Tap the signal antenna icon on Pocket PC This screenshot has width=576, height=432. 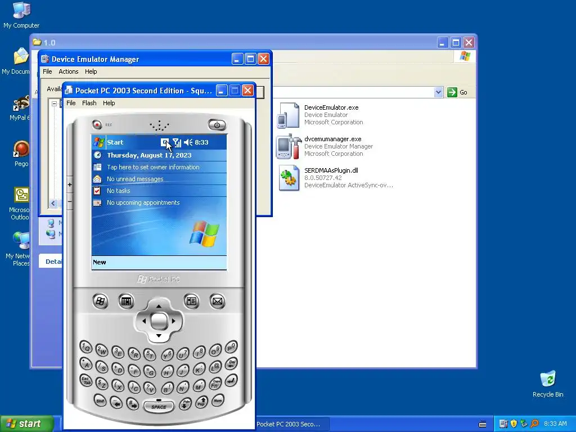(x=177, y=142)
